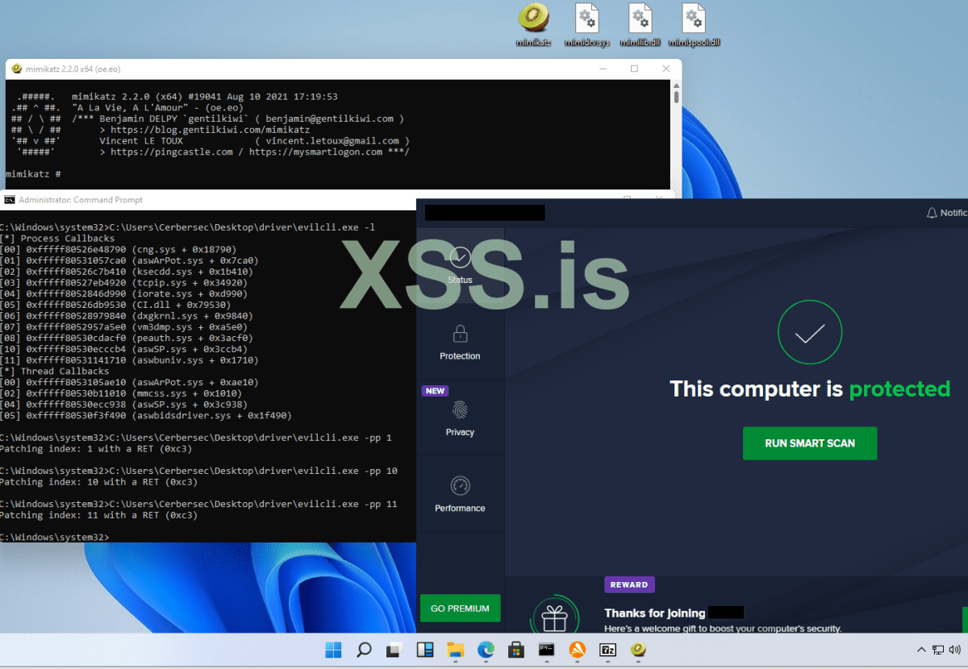The height and width of the screenshot is (669, 968).
Task: Minimize the mimikatz console window
Action: tap(603, 69)
